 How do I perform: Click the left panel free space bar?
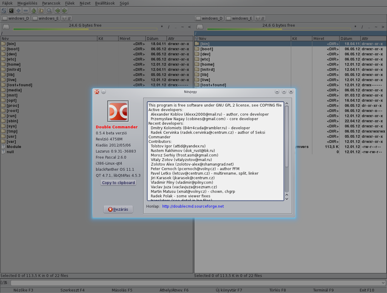[x=85, y=29]
